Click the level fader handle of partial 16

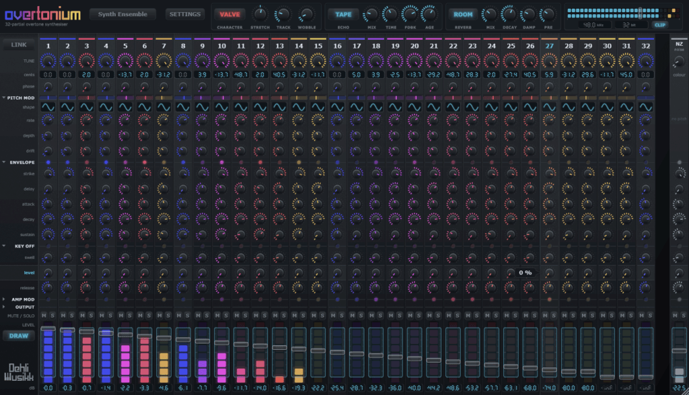tap(338, 352)
